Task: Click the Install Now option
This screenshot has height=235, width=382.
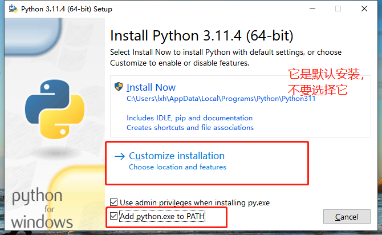Action: [x=240, y=106]
